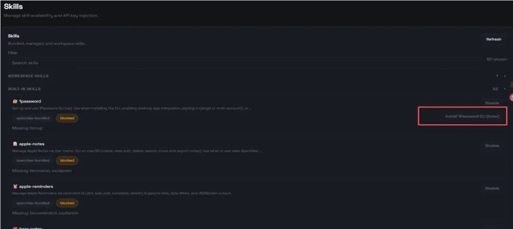This screenshot has height=229, width=513.
Task: Click the apple-notes description text
Action: [x=136, y=151]
